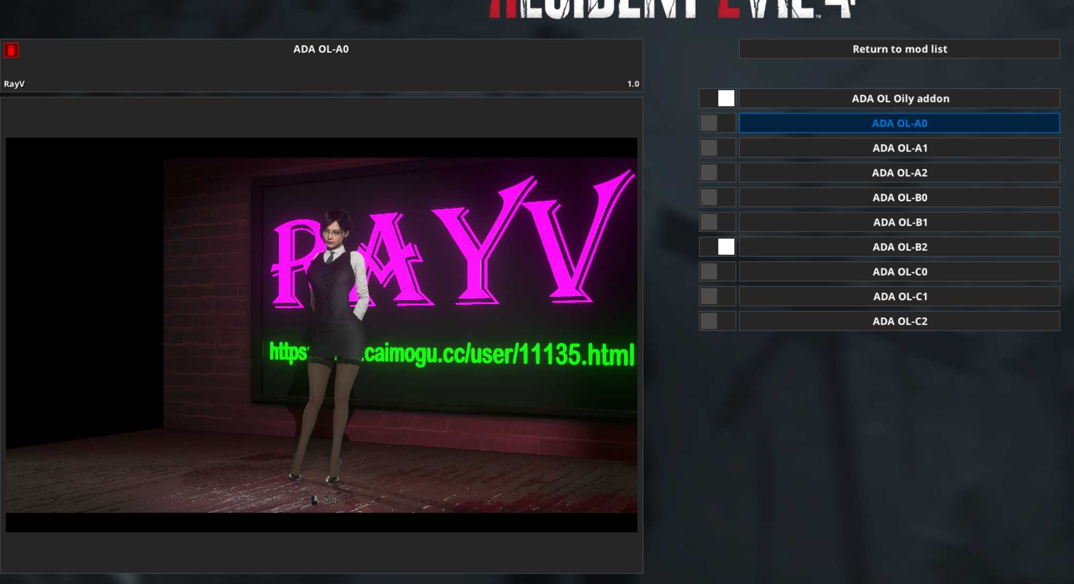Turn on the ADA OL-A2 toggle
This screenshot has width=1074, height=584.
[x=717, y=173]
